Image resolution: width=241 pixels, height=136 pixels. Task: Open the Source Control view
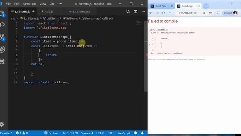[2, 37]
